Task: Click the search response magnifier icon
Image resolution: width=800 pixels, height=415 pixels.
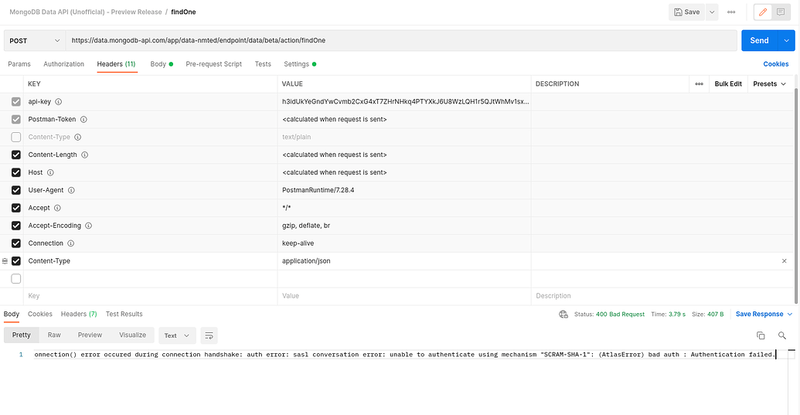Action: pos(782,335)
